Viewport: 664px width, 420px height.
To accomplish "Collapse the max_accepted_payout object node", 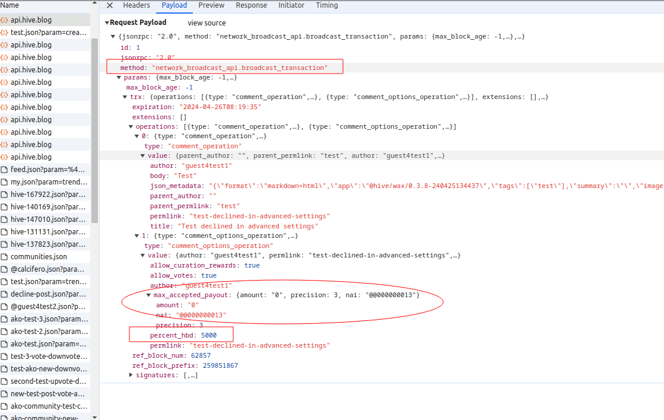I will [149, 295].
